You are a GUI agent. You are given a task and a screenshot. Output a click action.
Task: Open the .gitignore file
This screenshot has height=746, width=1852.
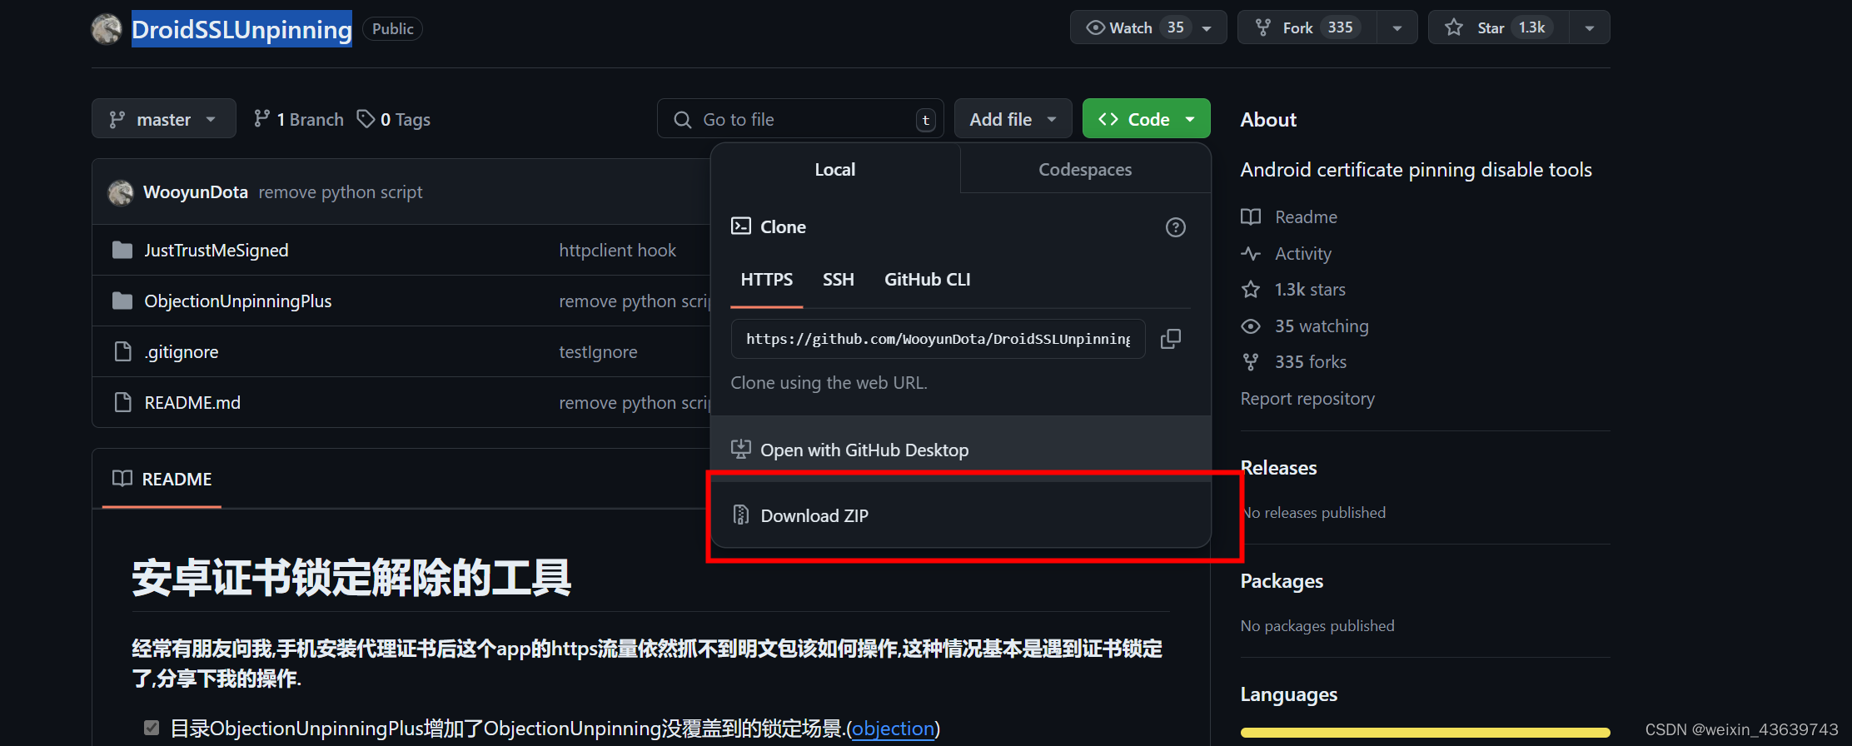coord(182,351)
